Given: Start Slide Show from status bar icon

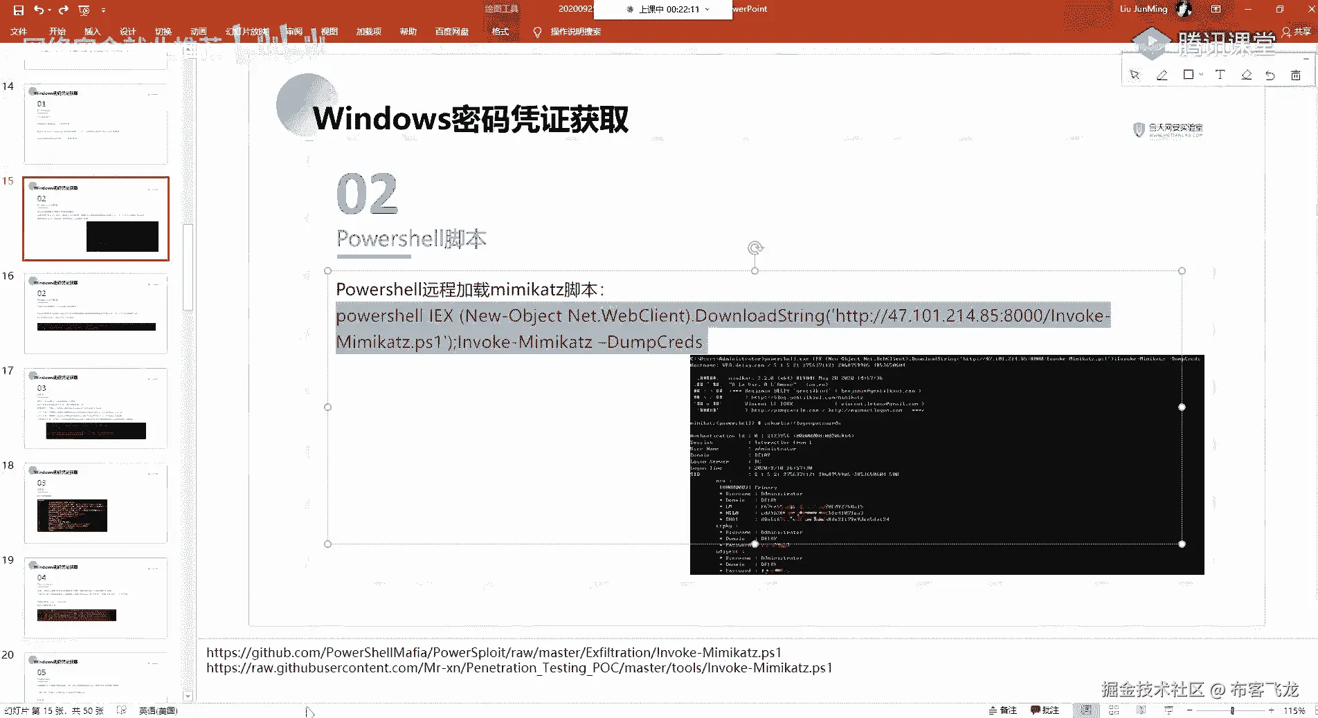Looking at the screenshot, I should coord(1169,710).
